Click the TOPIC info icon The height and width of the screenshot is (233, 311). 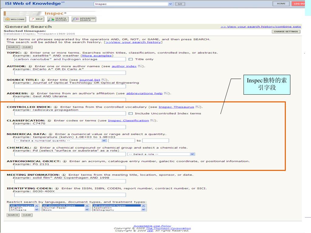[x=26, y=53]
